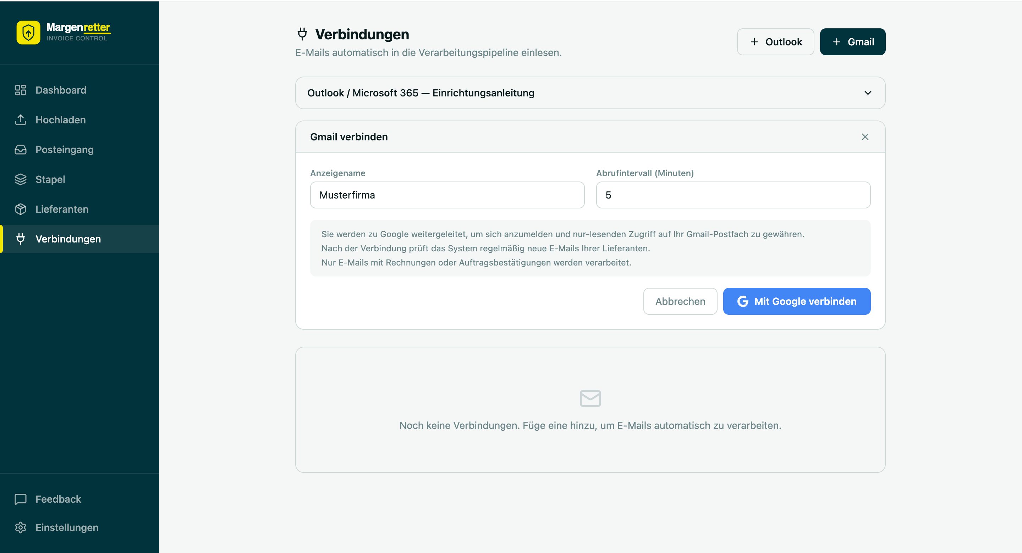Navigate to the Lieferanten menu entry
The image size is (1022, 553).
pos(62,209)
